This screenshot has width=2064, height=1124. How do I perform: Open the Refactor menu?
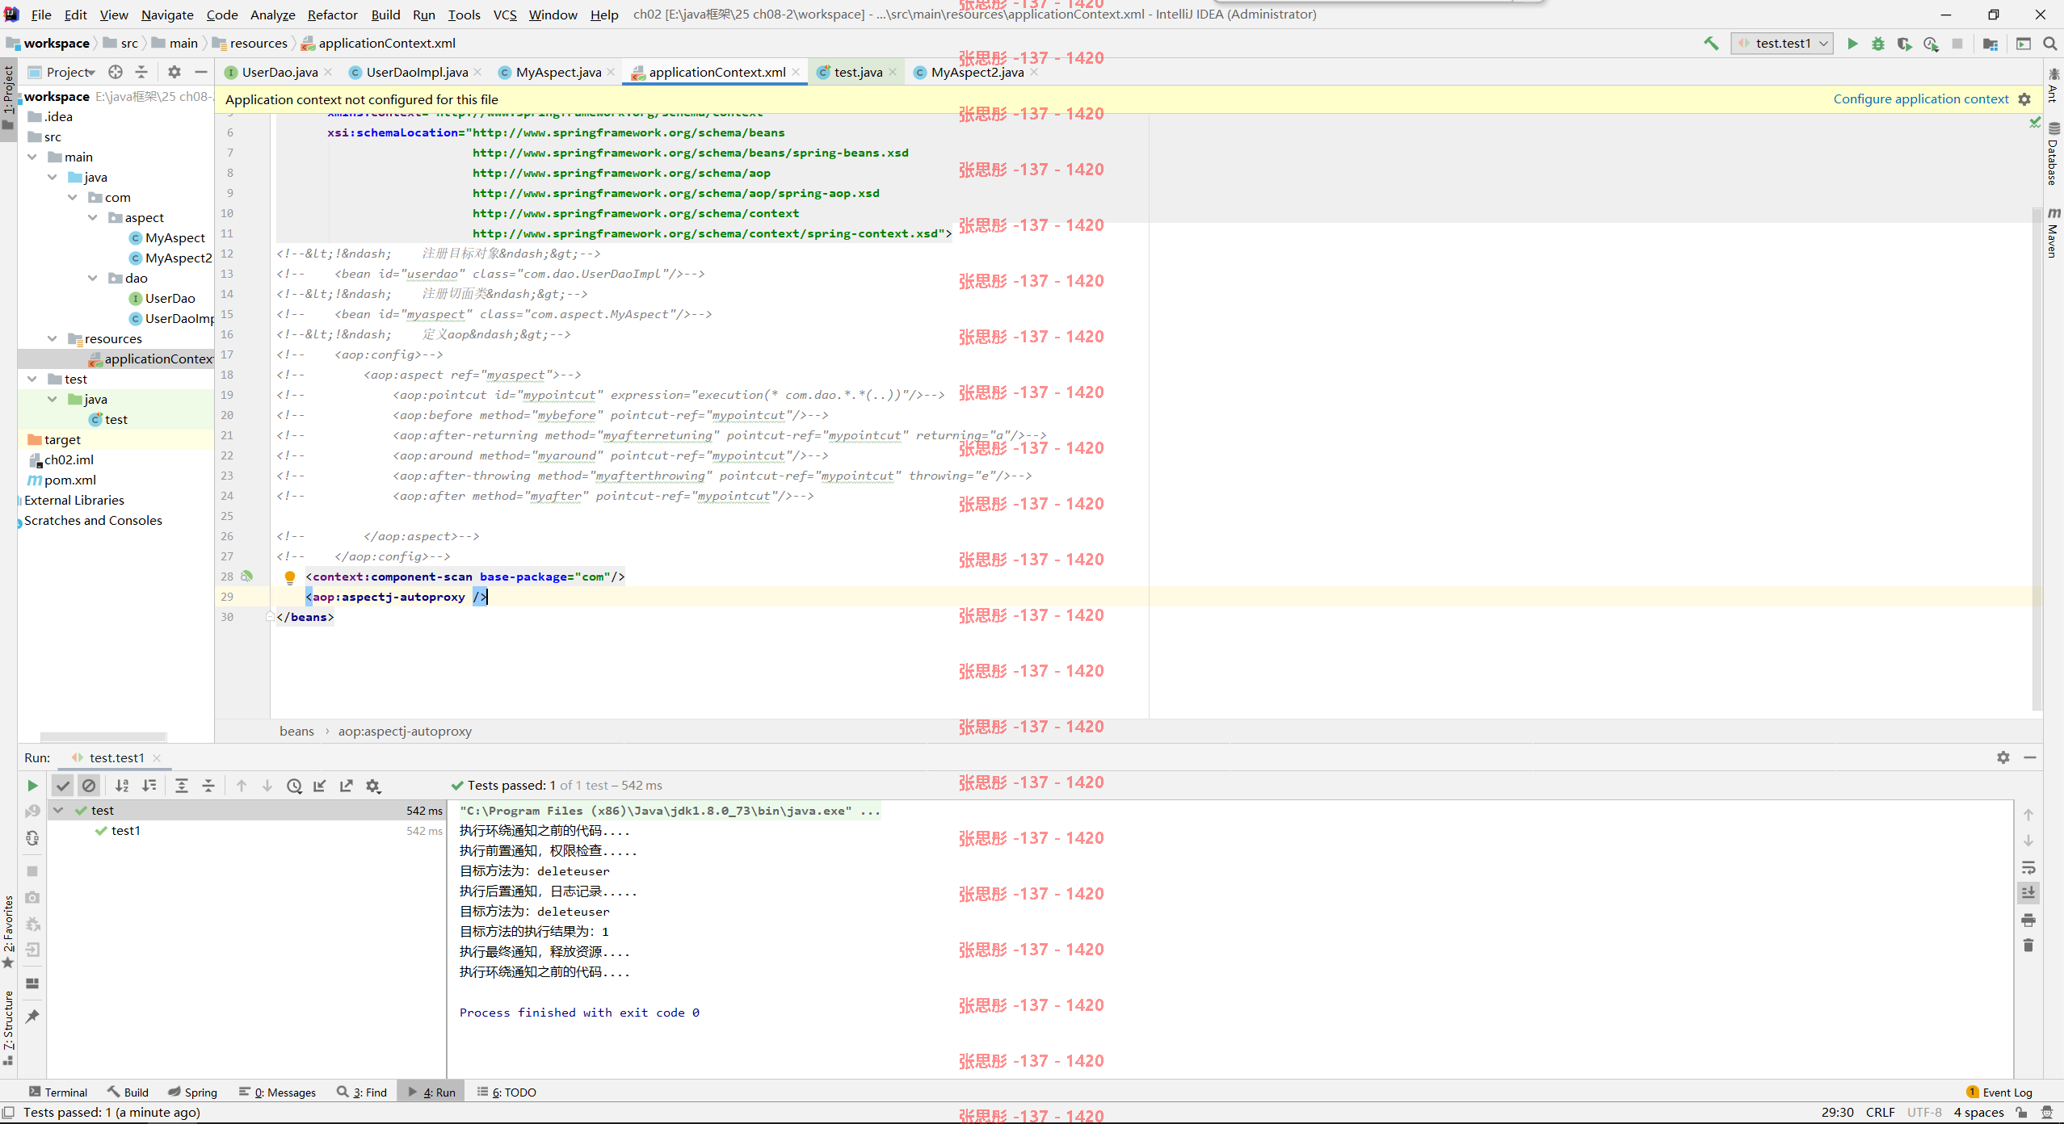[332, 15]
